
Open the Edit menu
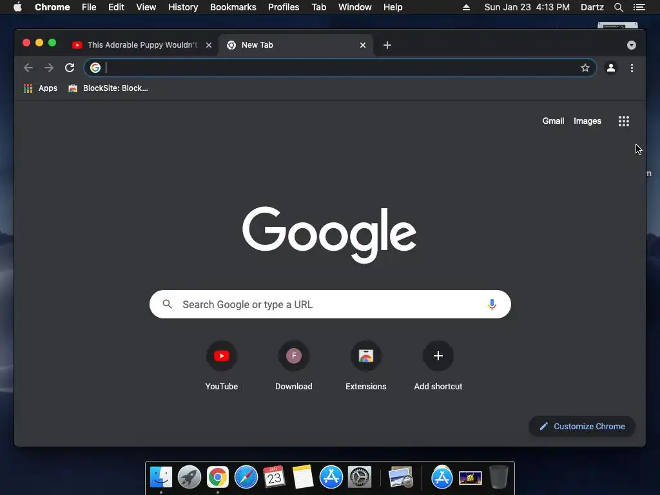tap(116, 7)
